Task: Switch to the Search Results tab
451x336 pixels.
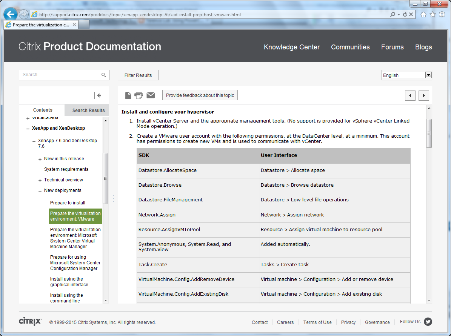Action: pyautogui.click(x=88, y=110)
